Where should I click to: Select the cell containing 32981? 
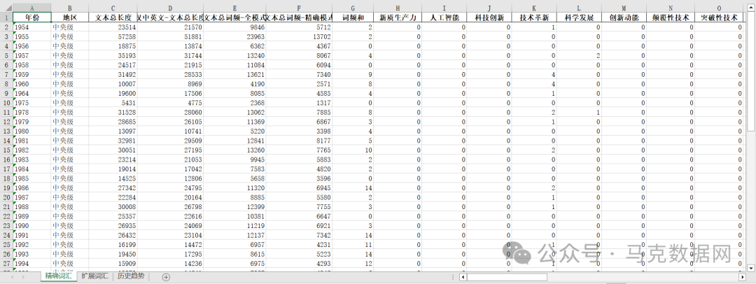click(x=113, y=141)
